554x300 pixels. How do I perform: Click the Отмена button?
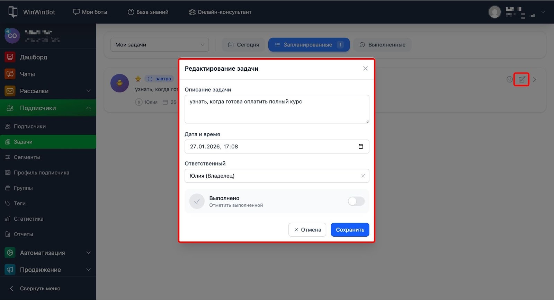(307, 230)
